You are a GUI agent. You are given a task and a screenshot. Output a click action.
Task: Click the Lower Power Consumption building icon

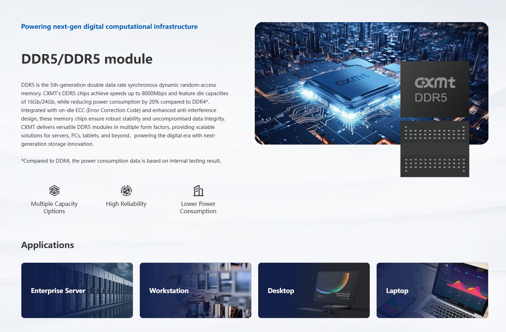coord(198,191)
